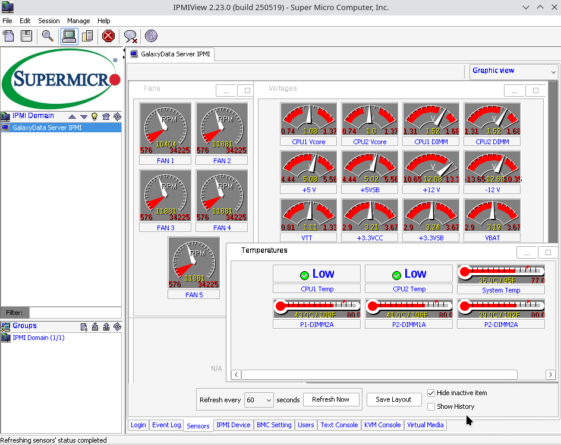Click the export upload icon in Groups header

(106, 327)
